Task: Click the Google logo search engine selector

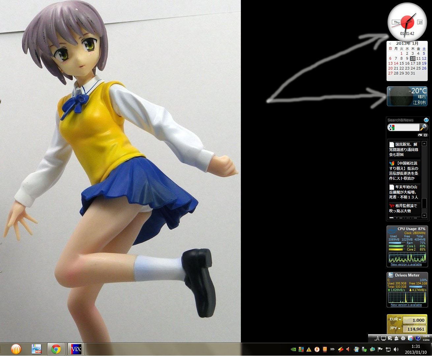Action: [x=391, y=128]
